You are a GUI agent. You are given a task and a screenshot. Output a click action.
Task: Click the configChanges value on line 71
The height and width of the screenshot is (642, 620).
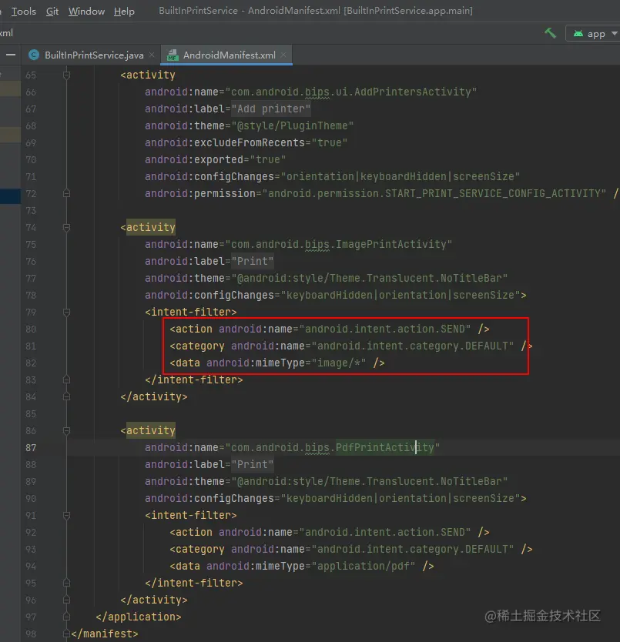point(400,176)
